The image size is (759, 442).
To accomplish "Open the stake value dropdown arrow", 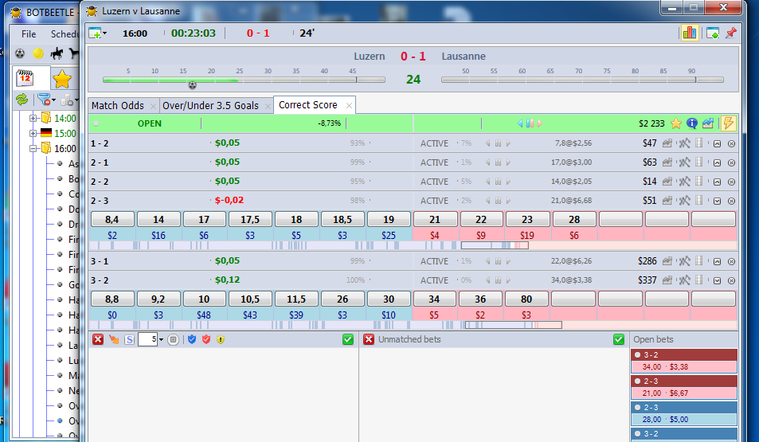I will coord(161,340).
